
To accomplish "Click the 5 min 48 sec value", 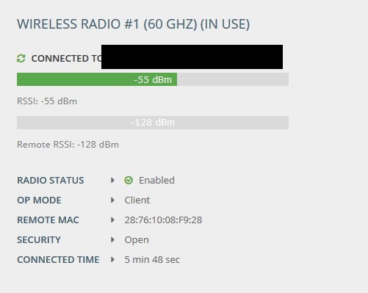I will 152,260.
